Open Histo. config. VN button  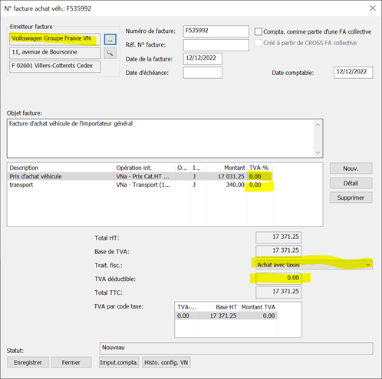(x=166, y=362)
